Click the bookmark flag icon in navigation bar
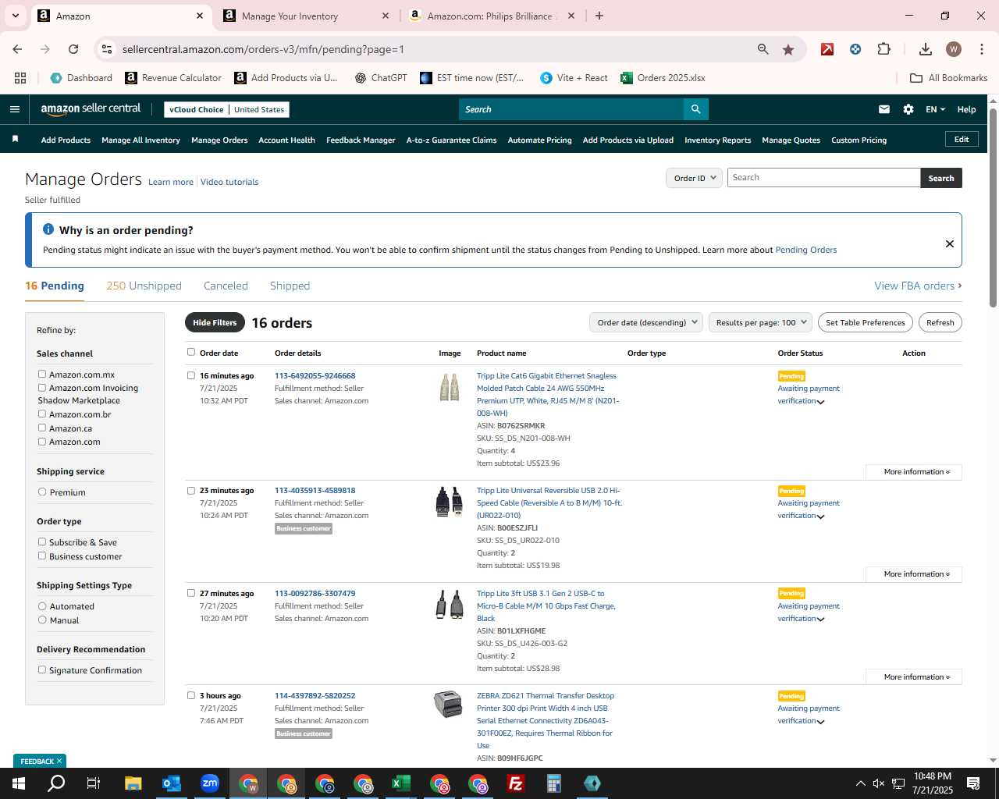The image size is (999, 799). pos(15,140)
